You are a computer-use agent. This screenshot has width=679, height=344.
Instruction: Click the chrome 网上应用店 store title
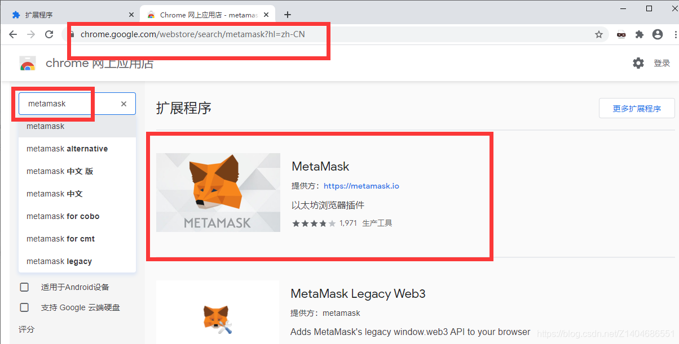99,63
